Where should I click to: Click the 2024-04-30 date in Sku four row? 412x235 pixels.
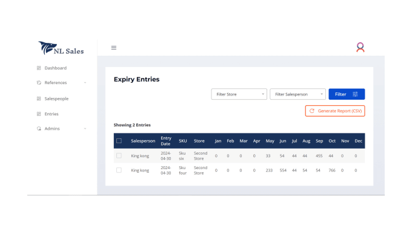point(166,170)
